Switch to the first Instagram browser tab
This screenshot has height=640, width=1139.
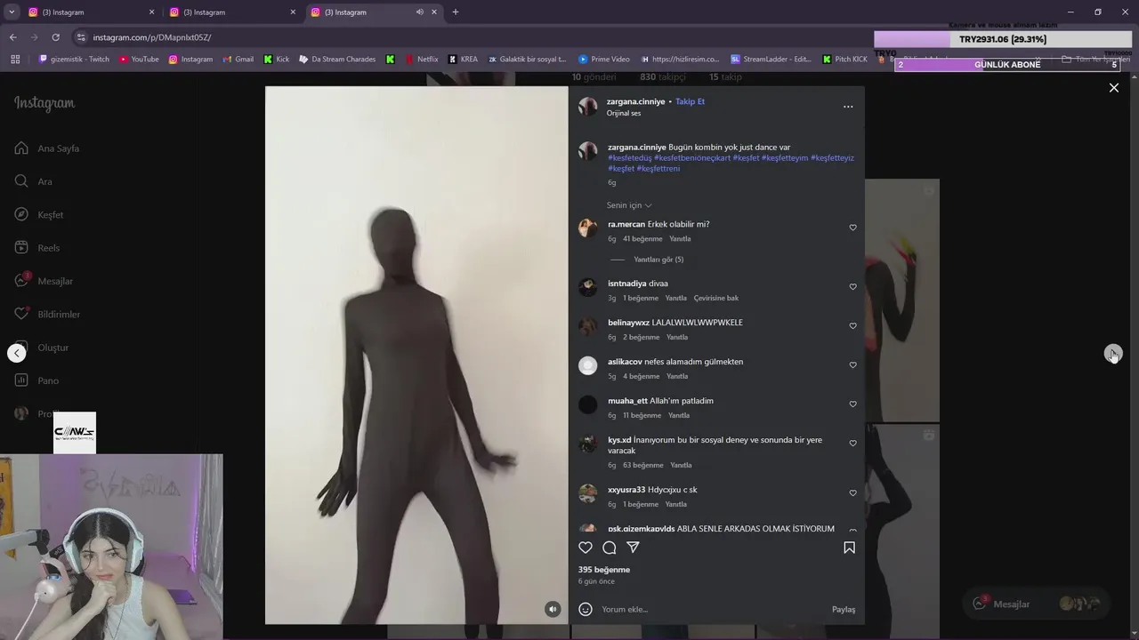pos(89,12)
